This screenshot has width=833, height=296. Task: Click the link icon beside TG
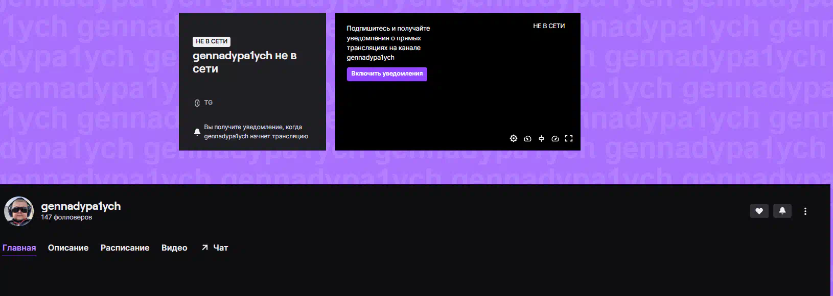pos(197,103)
